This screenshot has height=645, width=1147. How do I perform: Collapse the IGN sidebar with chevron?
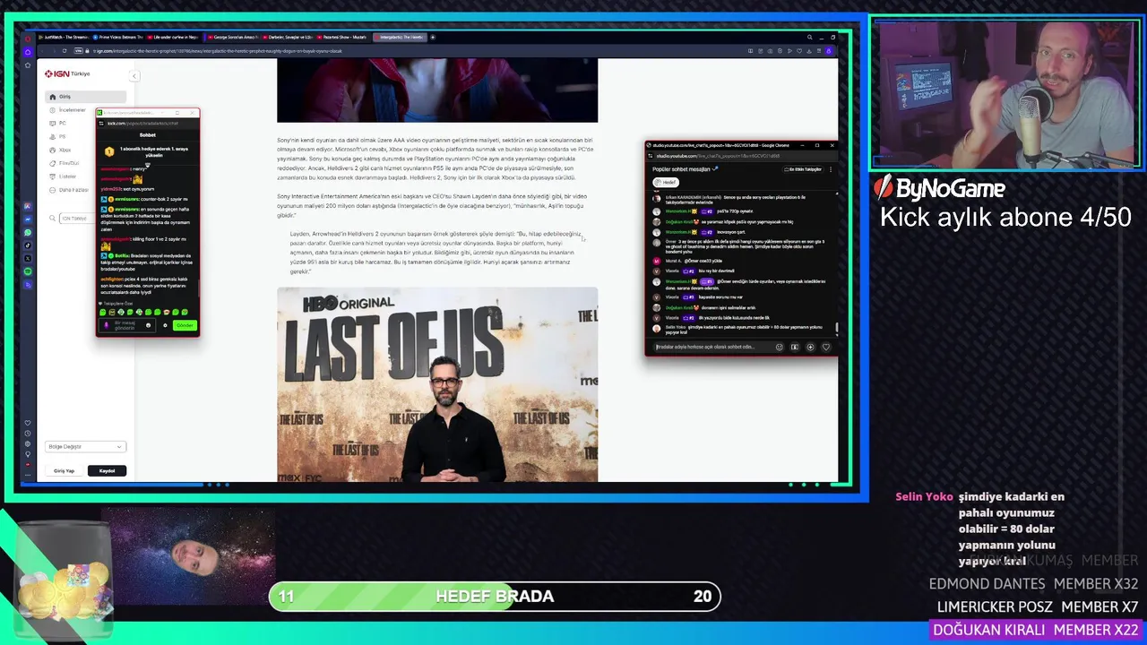click(x=134, y=76)
